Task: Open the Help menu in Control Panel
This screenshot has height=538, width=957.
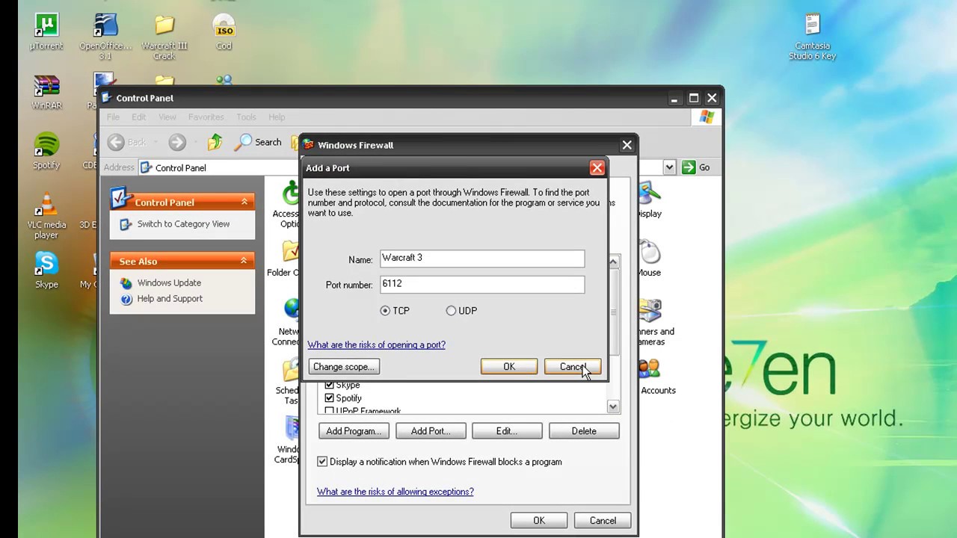Action: click(277, 117)
